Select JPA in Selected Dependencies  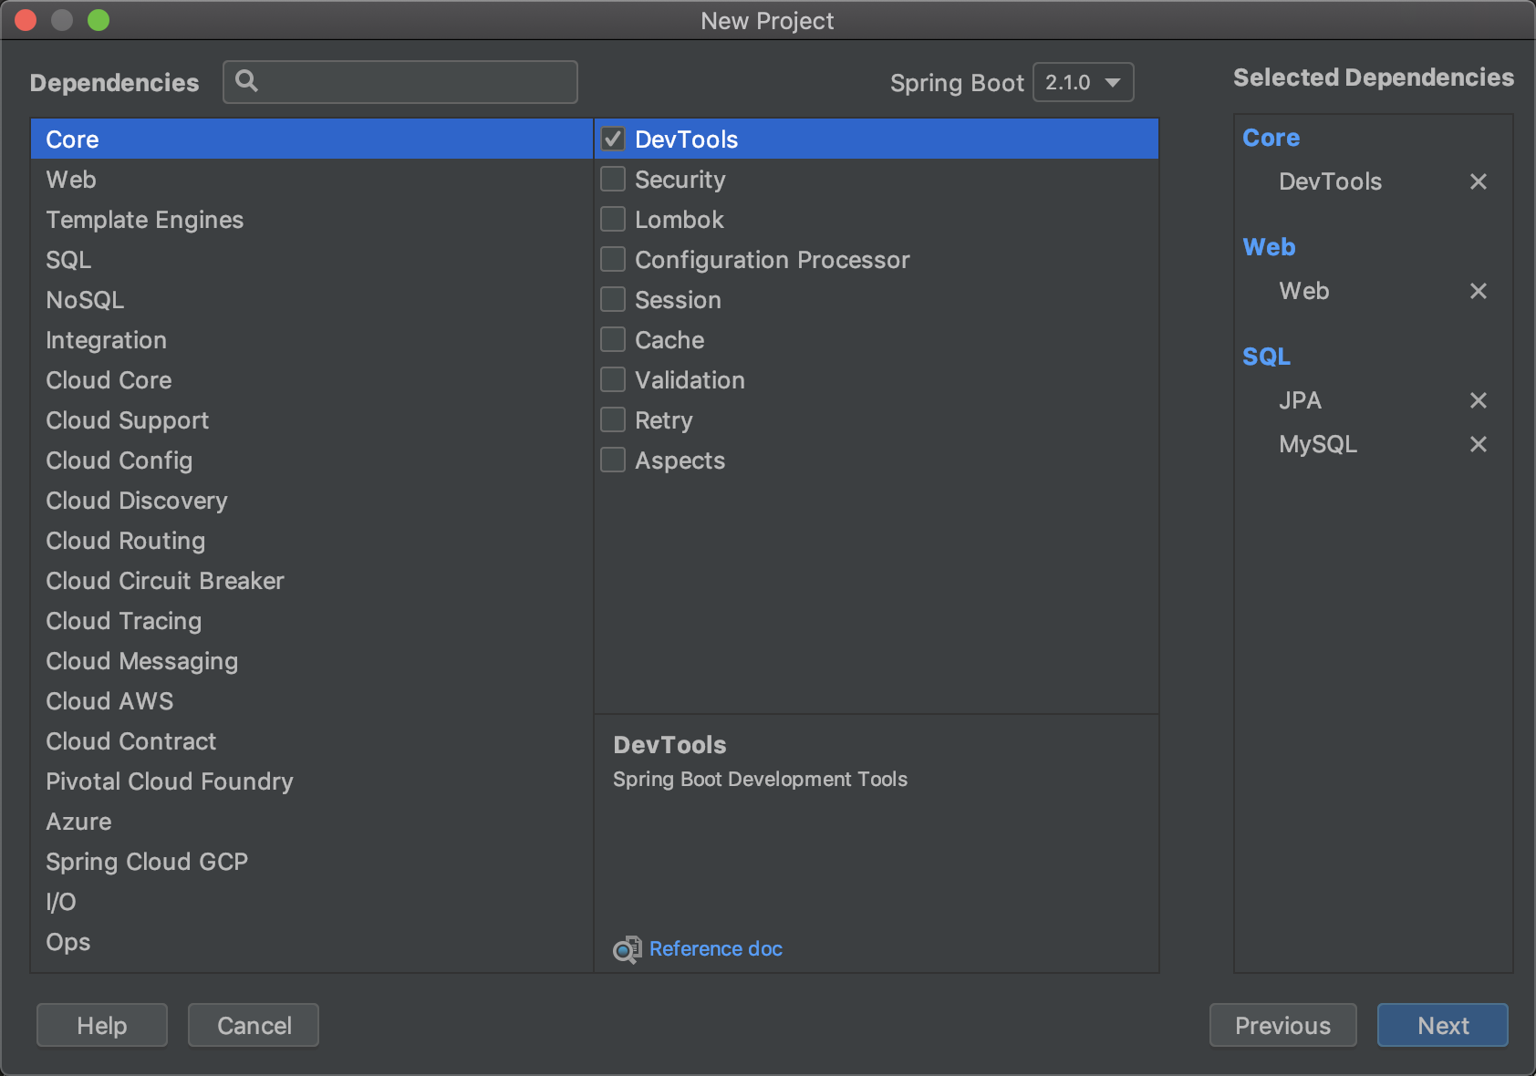[x=1300, y=400]
